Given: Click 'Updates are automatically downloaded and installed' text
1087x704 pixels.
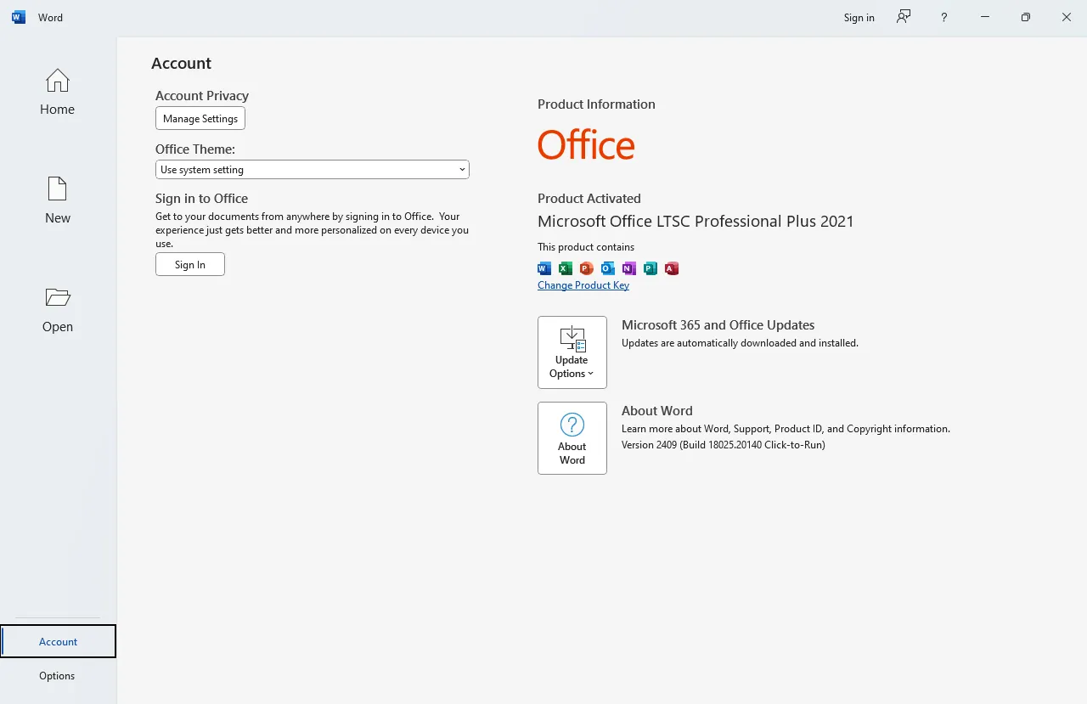Looking at the screenshot, I should [x=740, y=343].
